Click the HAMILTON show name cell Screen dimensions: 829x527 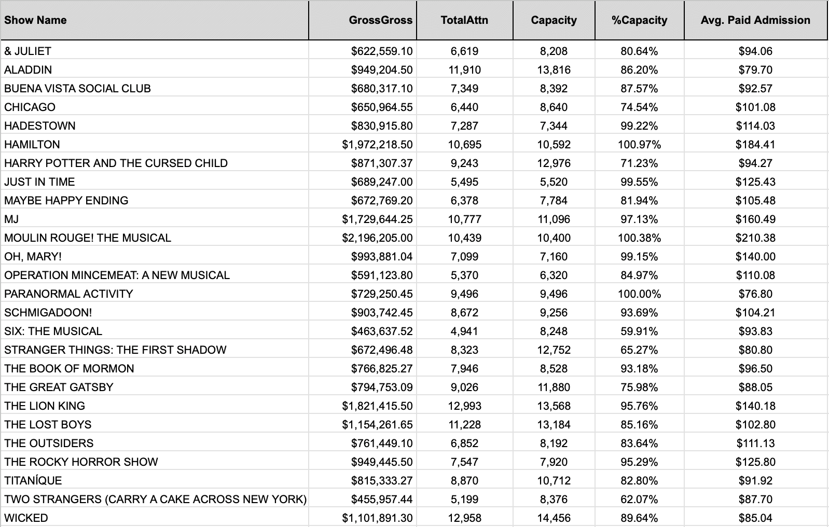click(155, 145)
